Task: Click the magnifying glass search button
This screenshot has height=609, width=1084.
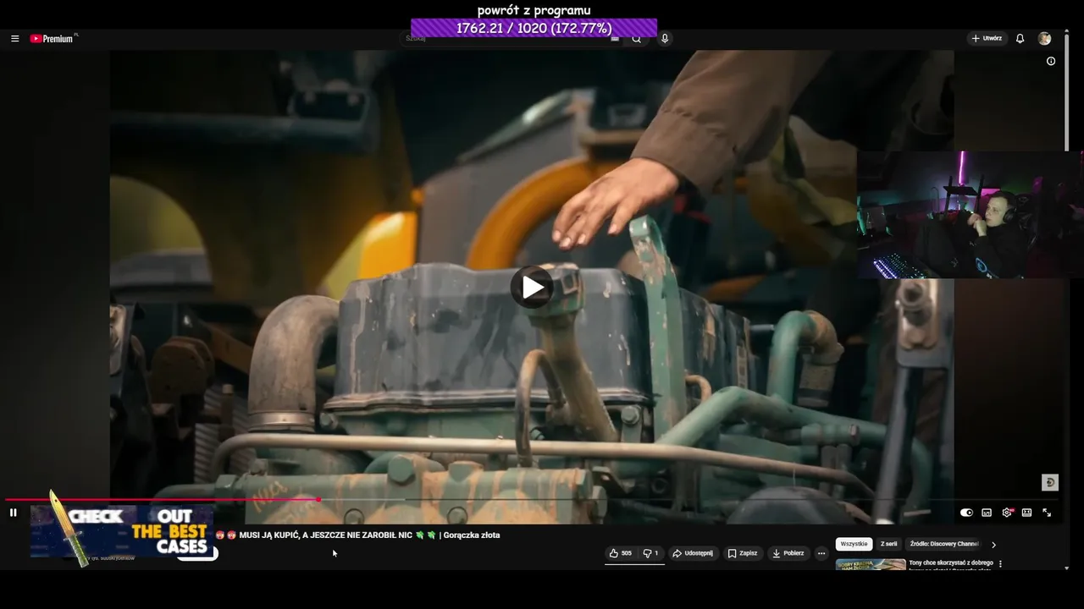Action: coord(636,38)
